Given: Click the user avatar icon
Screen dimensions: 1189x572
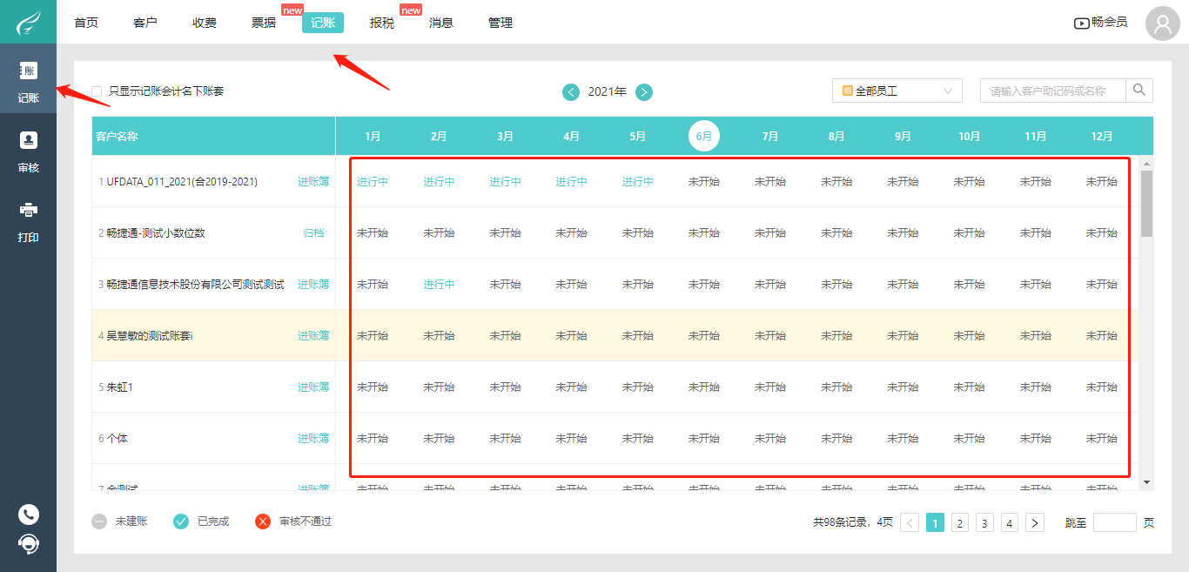Looking at the screenshot, I should [x=1162, y=24].
